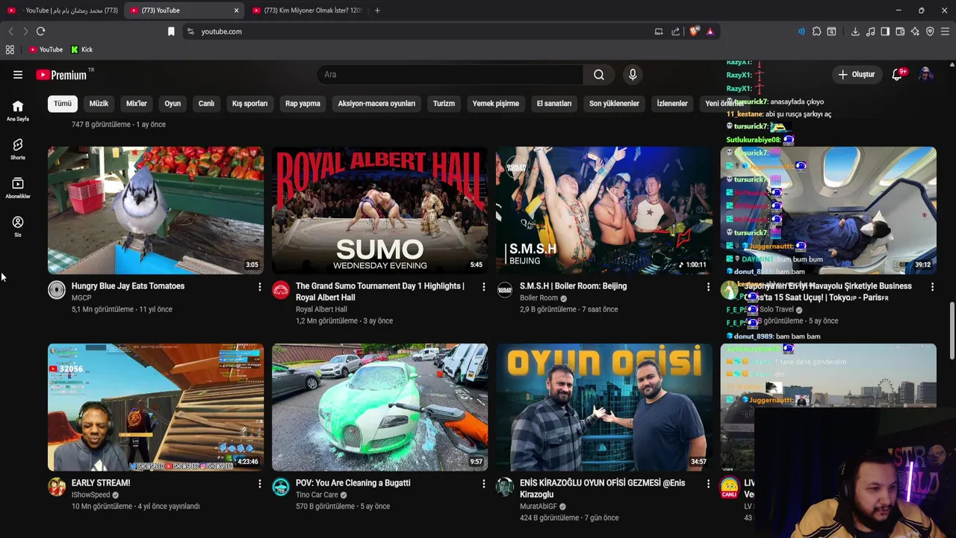Open the Siz page in sidebar
Screen dimensions: 956x538
tap(18, 227)
